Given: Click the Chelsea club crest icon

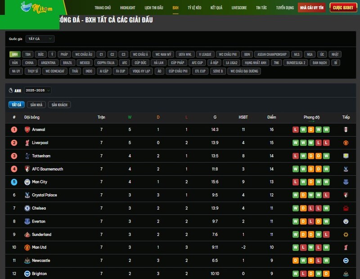Looking at the screenshot, I should (27, 208).
